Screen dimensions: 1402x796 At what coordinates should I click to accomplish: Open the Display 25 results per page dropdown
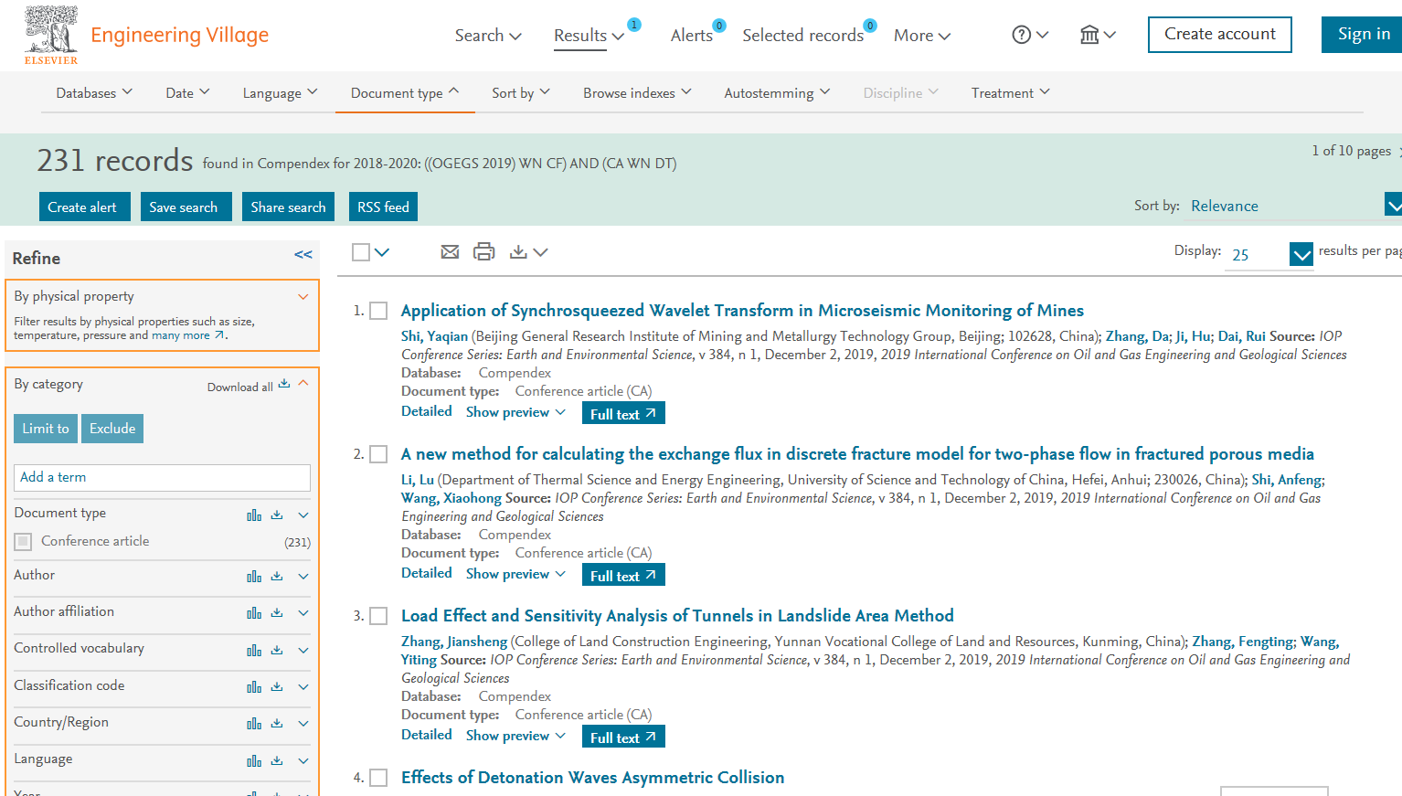(x=1269, y=254)
